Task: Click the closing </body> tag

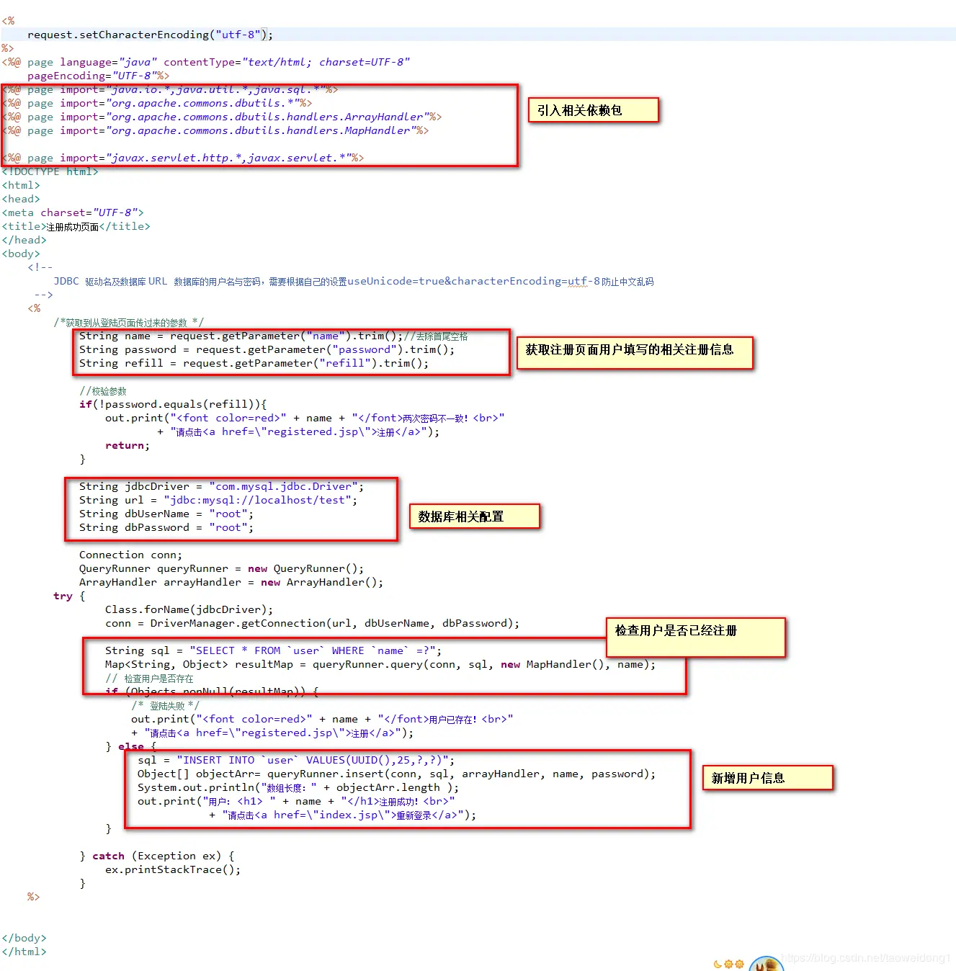Action: (24, 938)
